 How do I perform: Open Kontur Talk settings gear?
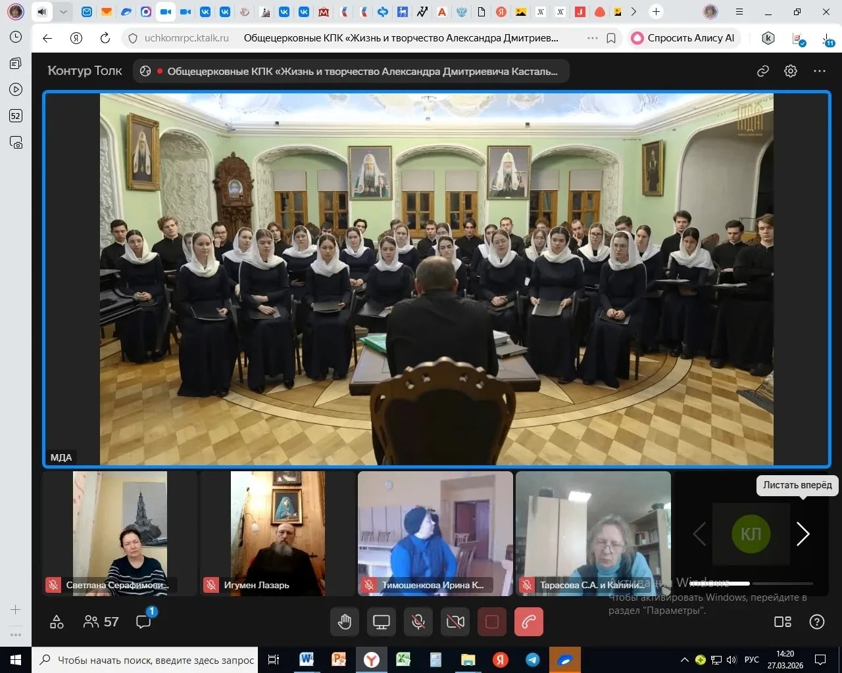[791, 71]
